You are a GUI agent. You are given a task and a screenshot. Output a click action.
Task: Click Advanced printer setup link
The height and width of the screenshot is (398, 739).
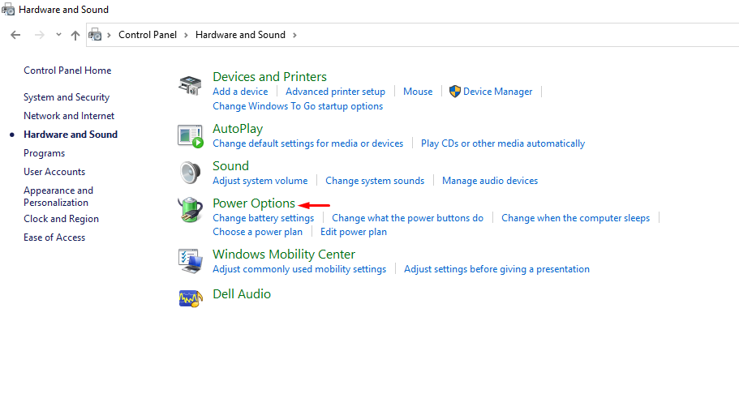click(x=335, y=92)
